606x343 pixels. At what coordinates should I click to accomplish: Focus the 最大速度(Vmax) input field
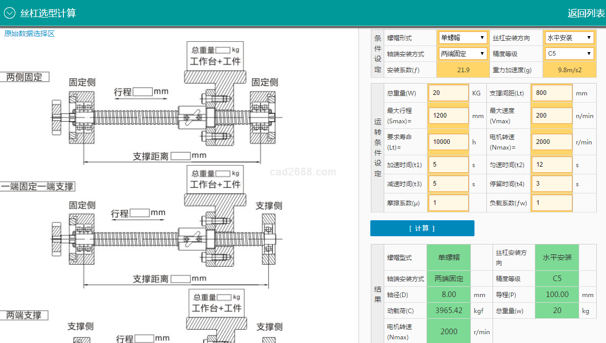(x=551, y=116)
